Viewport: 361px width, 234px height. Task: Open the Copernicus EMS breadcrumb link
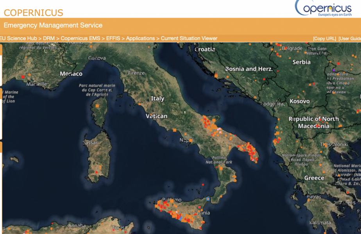(80, 38)
